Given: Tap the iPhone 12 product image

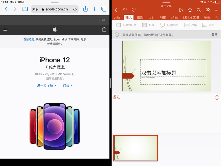Looking at the screenshot, I should pyautogui.click(x=55, y=126).
